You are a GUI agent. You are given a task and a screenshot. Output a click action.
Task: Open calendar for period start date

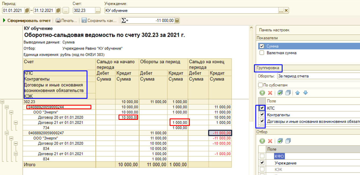coord(27,11)
